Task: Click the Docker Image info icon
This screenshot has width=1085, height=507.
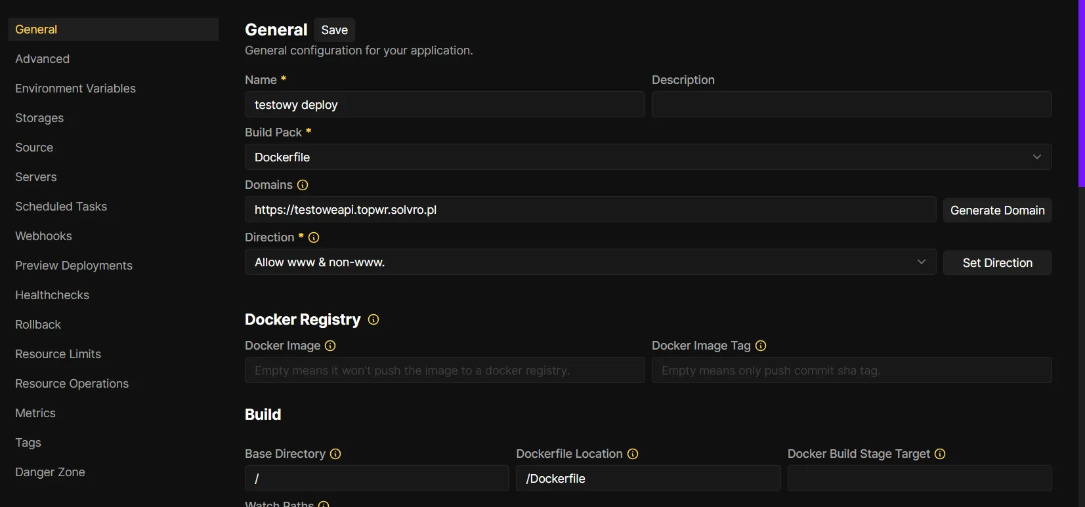Action: coord(330,346)
